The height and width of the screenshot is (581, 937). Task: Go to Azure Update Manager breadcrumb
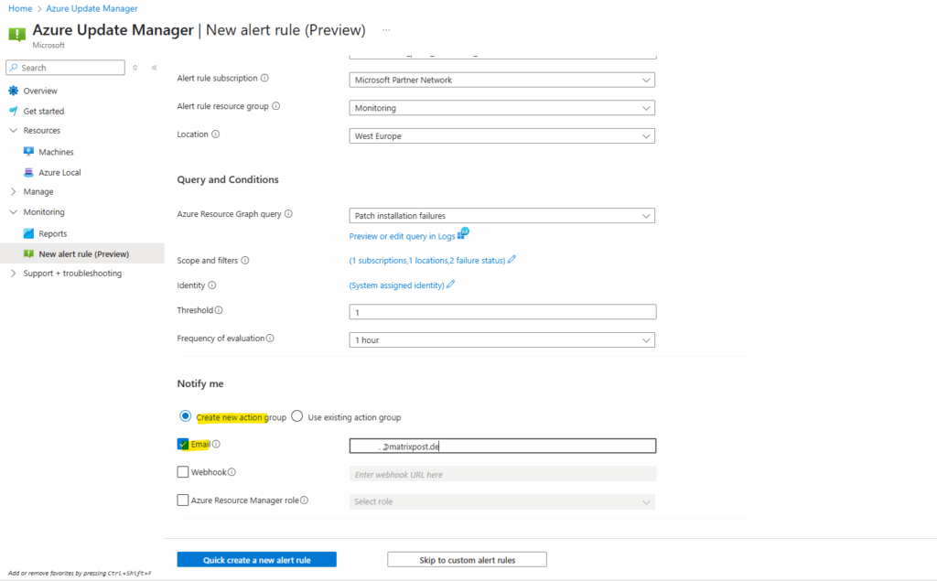tap(92, 8)
